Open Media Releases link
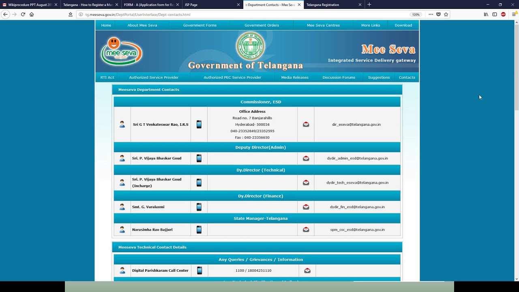The height and width of the screenshot is (292, 519). click(295, 77)
